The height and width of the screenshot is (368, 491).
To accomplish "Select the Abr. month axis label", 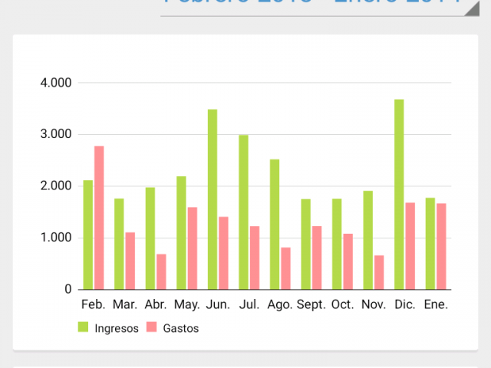I will [156, 304].
